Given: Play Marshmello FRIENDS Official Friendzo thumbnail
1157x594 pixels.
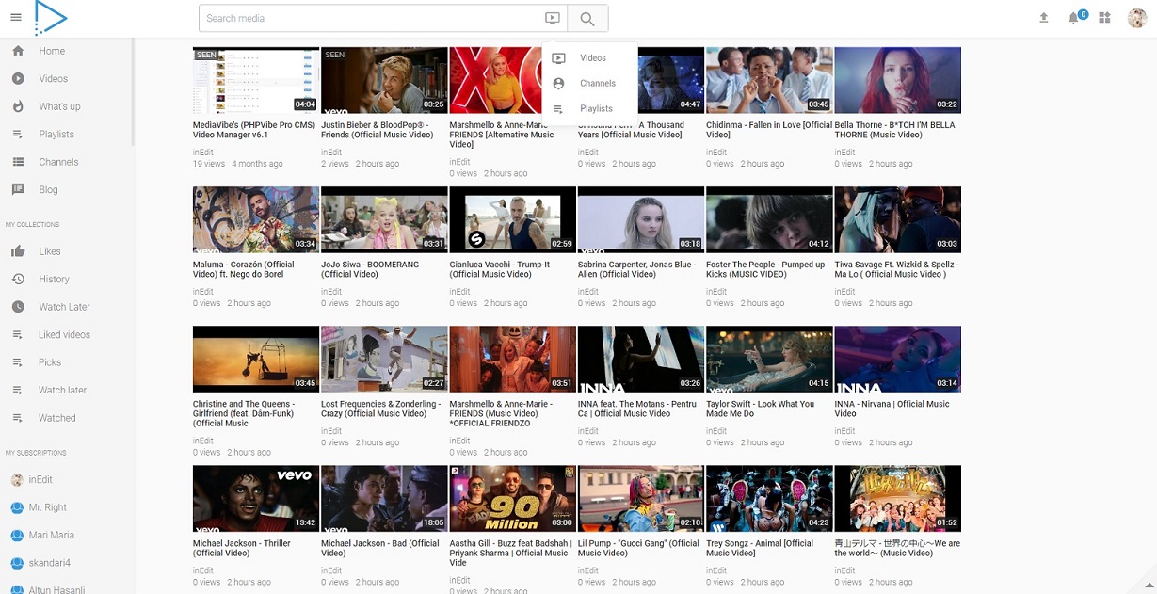Looking at the screenshot, I should (x=513, y=359).
